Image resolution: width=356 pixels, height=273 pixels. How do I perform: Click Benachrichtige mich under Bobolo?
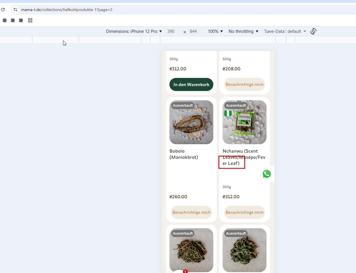pyautogui.click(x=191, y=213)
